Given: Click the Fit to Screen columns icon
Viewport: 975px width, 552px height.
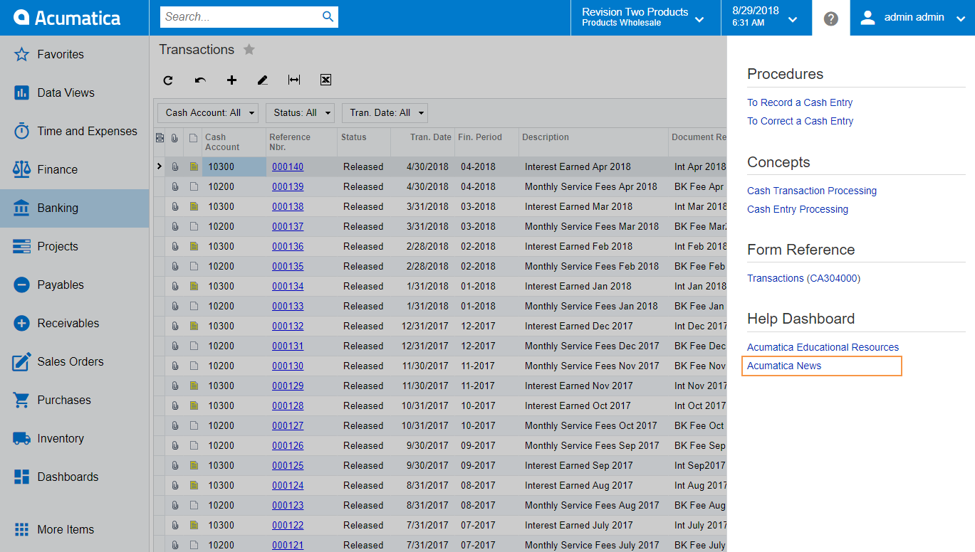Looking at the screenshot, I should (x=293, y=80).
